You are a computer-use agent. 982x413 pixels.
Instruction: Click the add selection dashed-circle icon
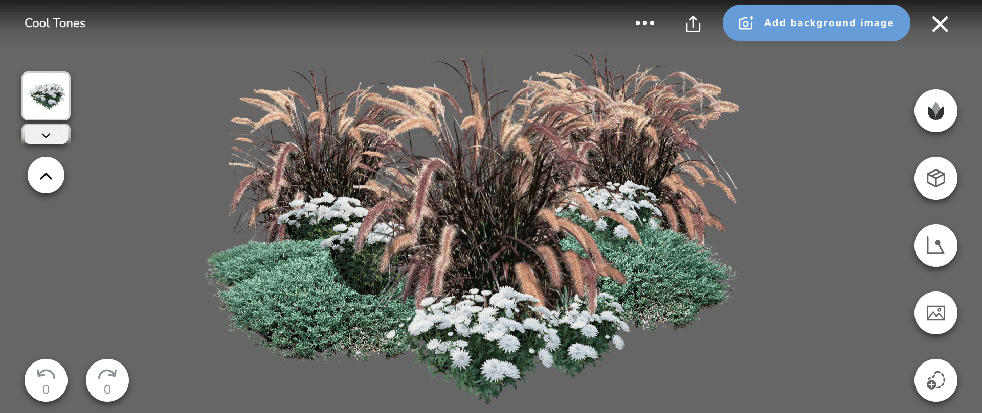tap(935, 380)
